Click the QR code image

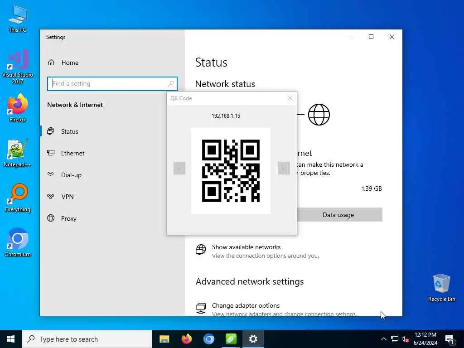click(231, 171)
